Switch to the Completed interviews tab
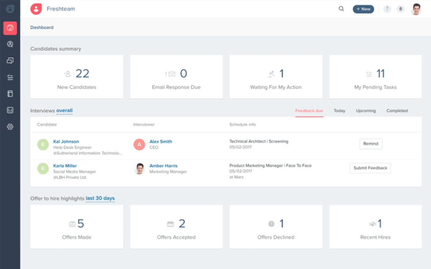Viewport: 431px width, 269px height. tap(397, 111)
